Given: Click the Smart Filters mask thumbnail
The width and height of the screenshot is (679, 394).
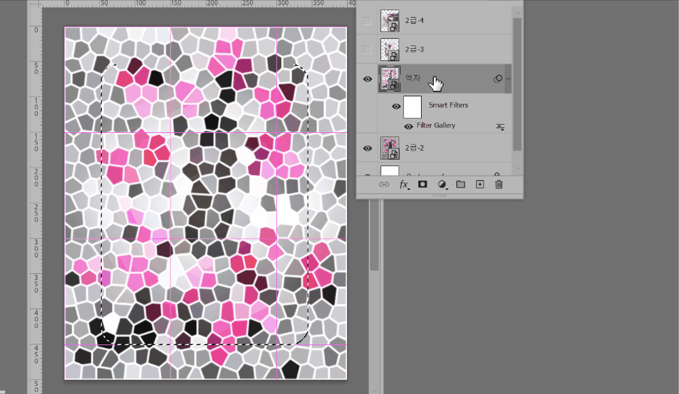Looking at the screenshot, I should (412, 107).
